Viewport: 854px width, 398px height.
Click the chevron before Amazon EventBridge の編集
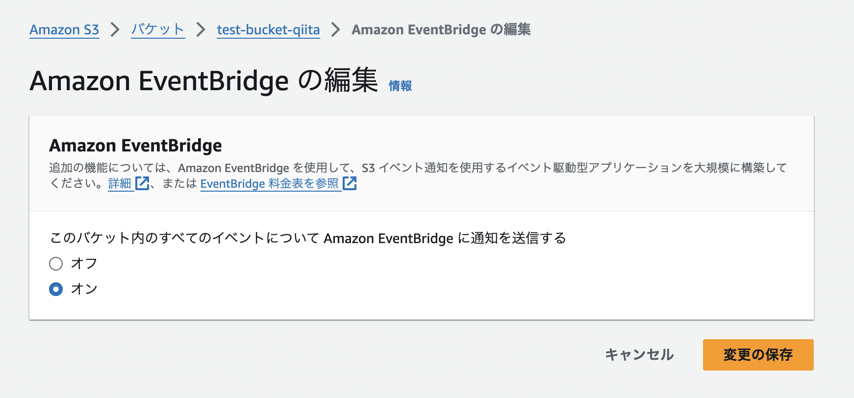point(336,29)
